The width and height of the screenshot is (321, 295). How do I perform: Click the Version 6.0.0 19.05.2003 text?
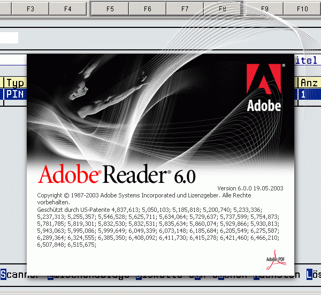[x=250, y=188]
